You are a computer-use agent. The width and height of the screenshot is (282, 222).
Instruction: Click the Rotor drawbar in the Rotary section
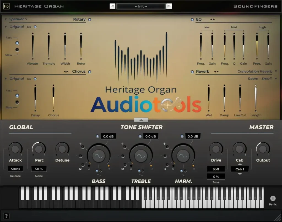click(81, 45)
